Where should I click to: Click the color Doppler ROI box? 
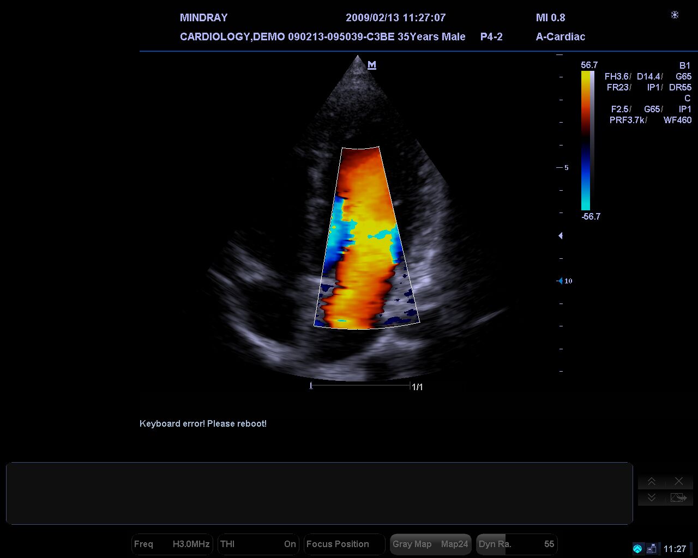366,238
